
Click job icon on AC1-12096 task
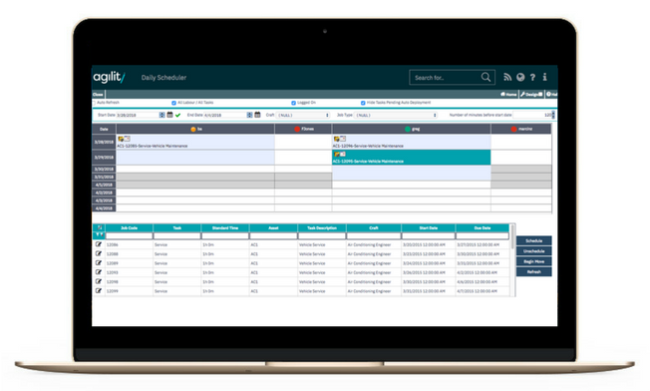tap(337, 139)
